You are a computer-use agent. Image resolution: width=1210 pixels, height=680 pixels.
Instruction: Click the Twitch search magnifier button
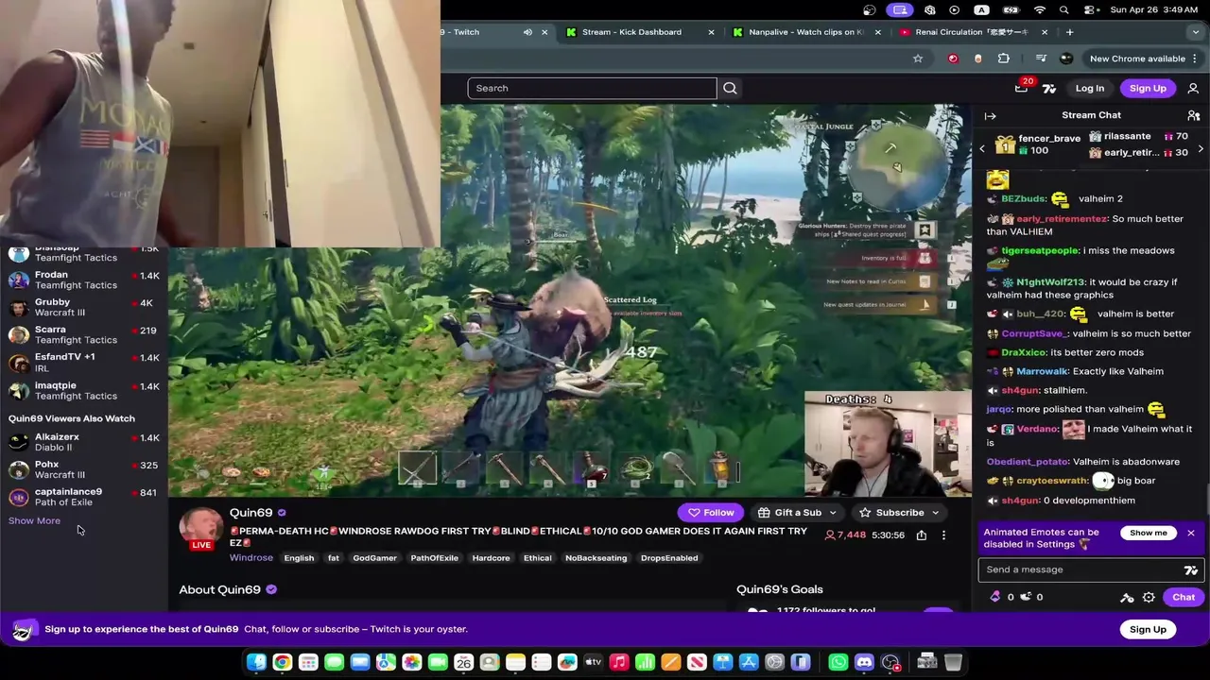coord(730,88)
